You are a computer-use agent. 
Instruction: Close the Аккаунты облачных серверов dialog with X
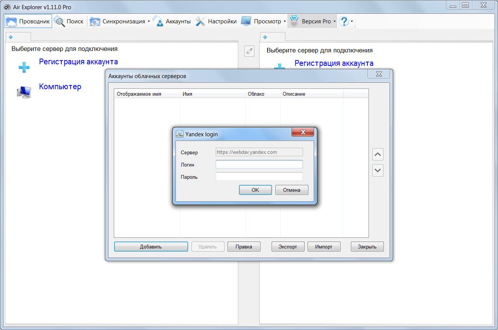pyautogui.click(x=379, y=74)
